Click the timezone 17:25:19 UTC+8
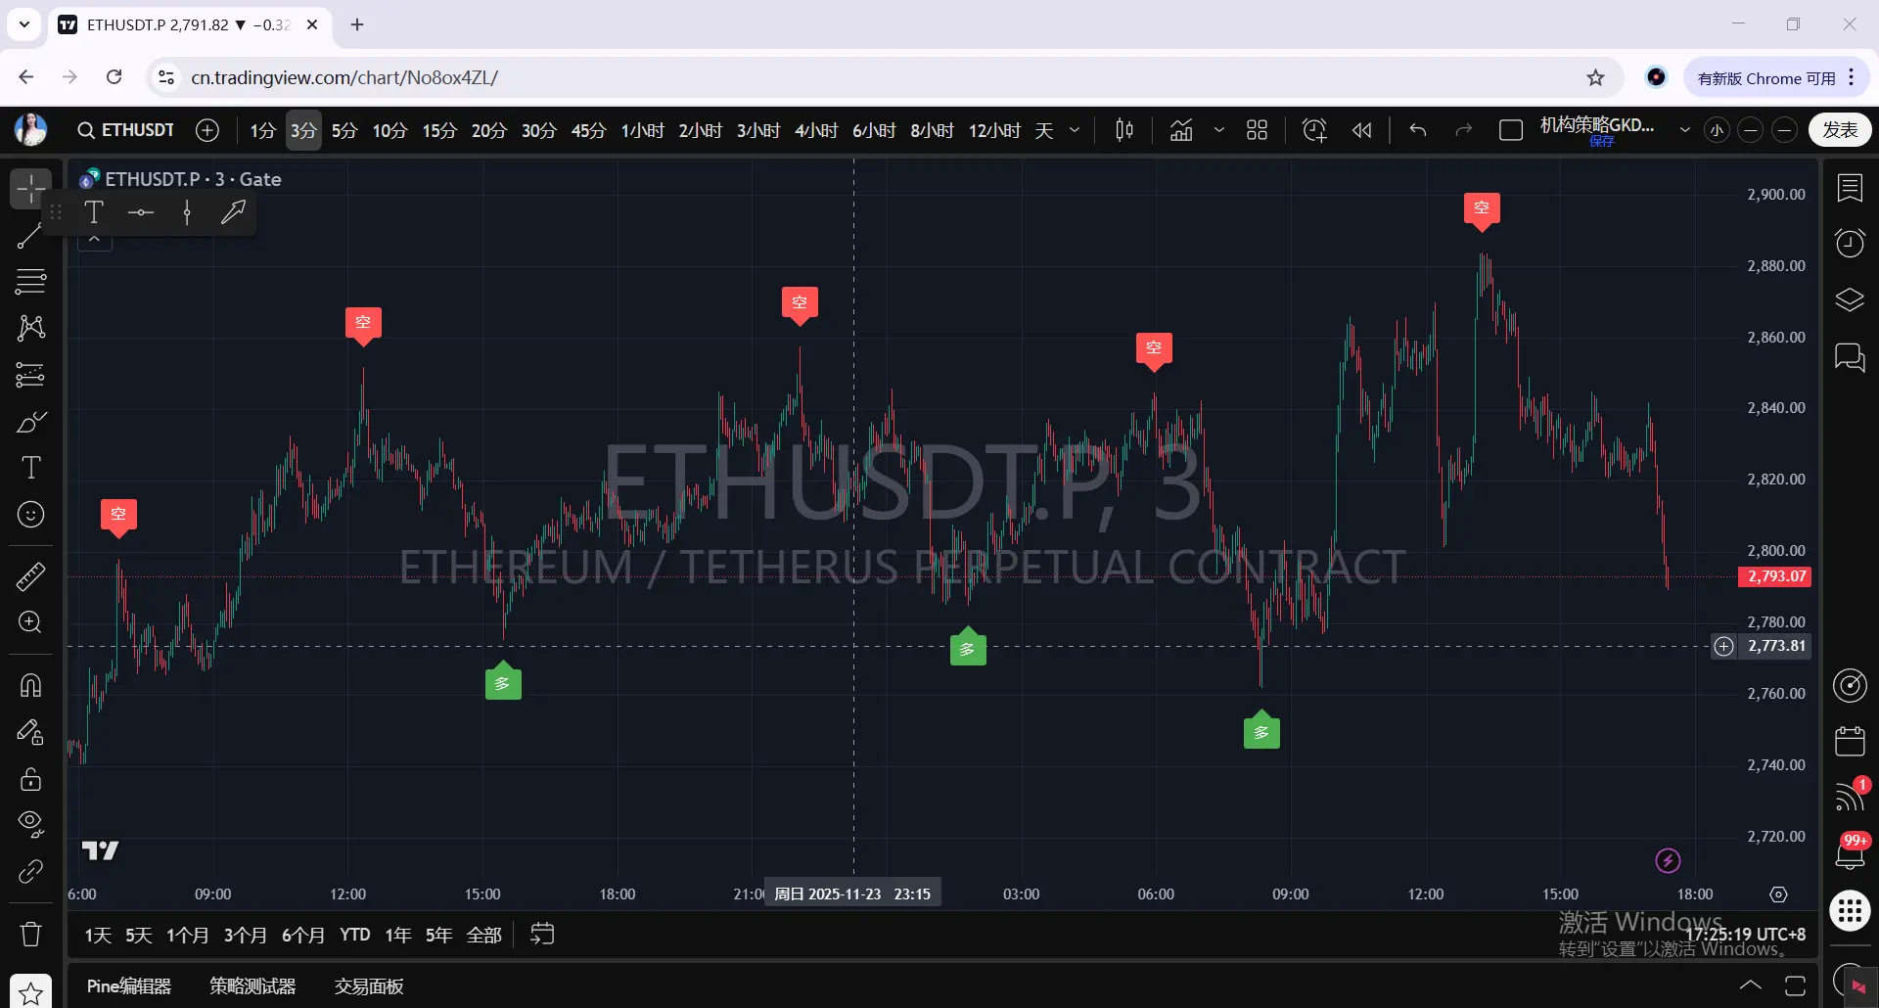The height and width of the screenshot is (1008, 1879). 1745,935
